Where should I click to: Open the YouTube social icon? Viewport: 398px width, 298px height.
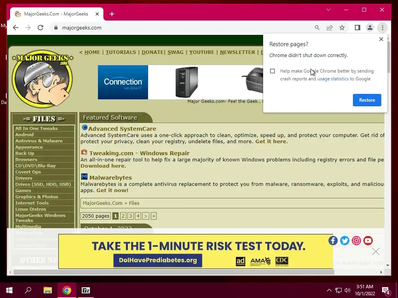[x=368, y=241]
